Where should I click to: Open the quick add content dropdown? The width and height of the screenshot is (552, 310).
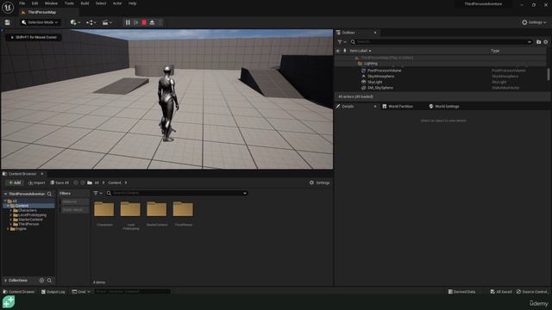[x=75, y=22]
